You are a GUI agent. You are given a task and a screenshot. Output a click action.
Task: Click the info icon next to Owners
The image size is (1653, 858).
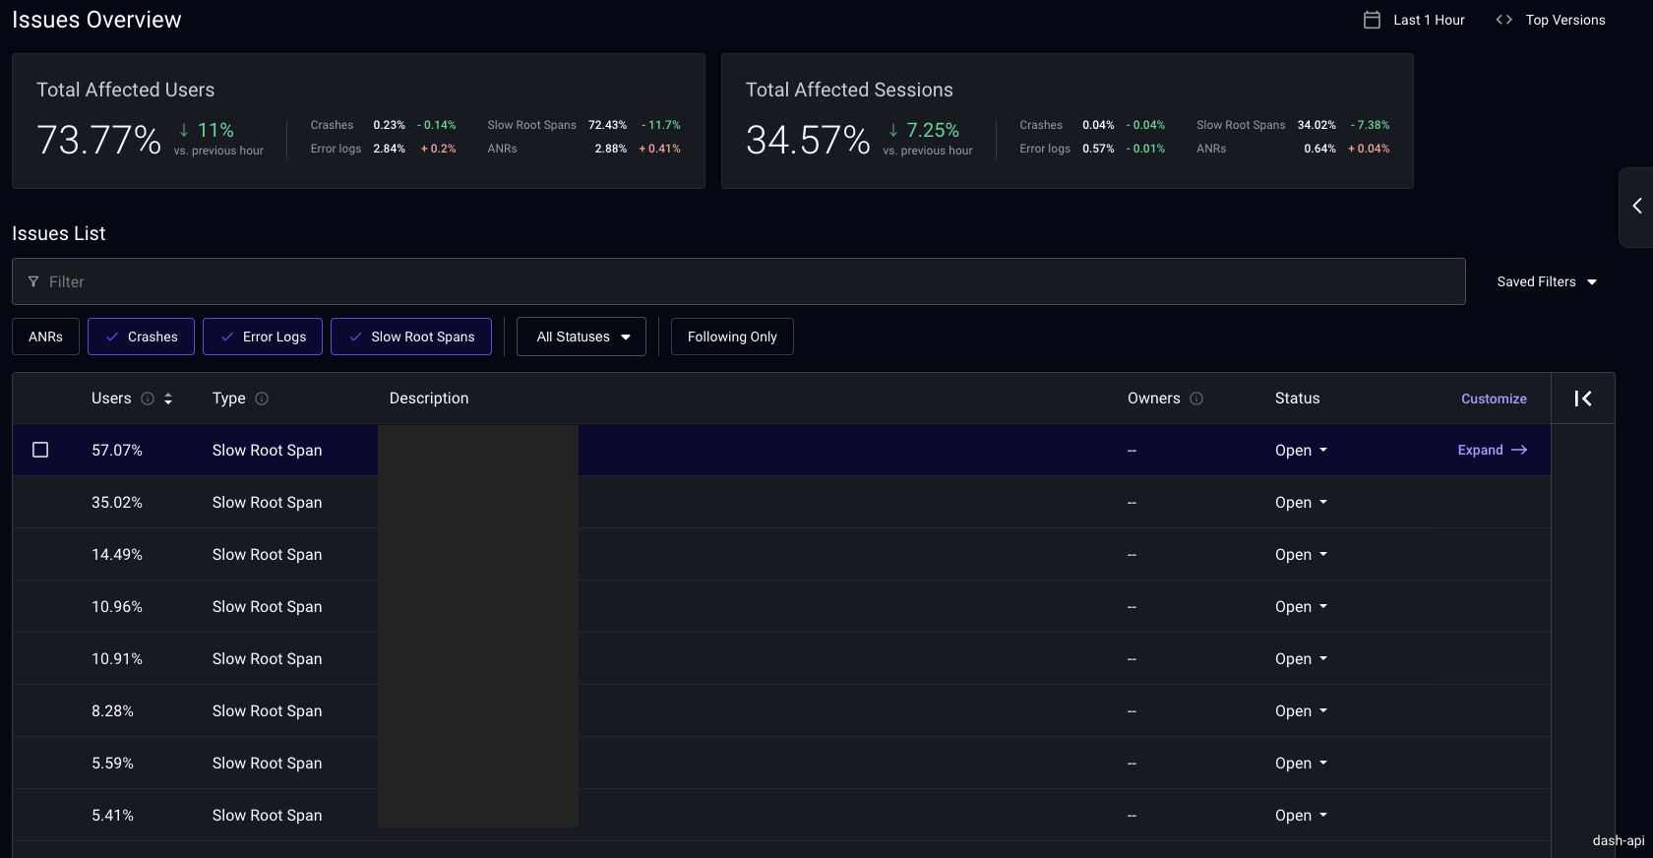click(1196, 398)
